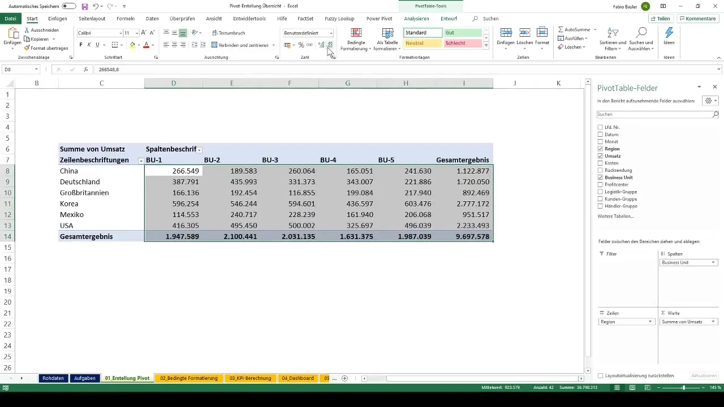Open Bedingte Formatierung
Image resolution: width=724 pixels, height=407 pixels.
tap(356, 38)
